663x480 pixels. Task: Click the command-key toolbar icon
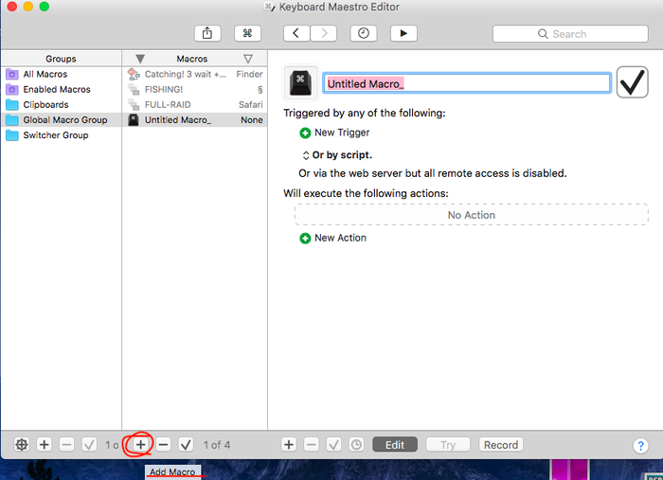coord(247,33)
